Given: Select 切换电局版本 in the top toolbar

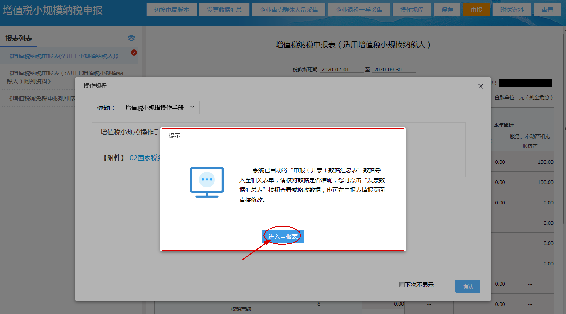Looking at the screenshot, I should [x=172, y=9].
